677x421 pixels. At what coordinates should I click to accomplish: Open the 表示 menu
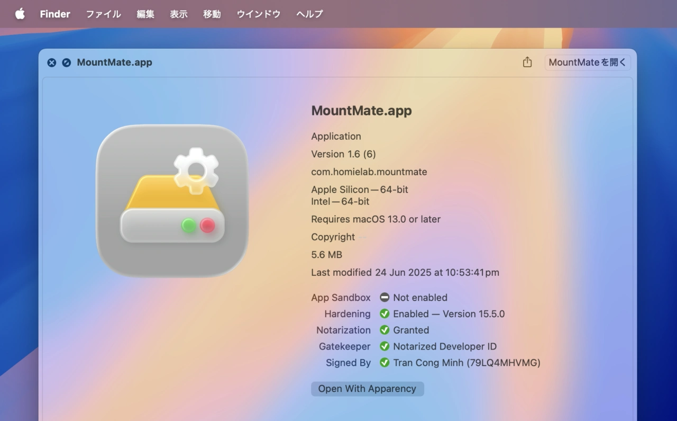pyautogui.click(x=179, y=14)
